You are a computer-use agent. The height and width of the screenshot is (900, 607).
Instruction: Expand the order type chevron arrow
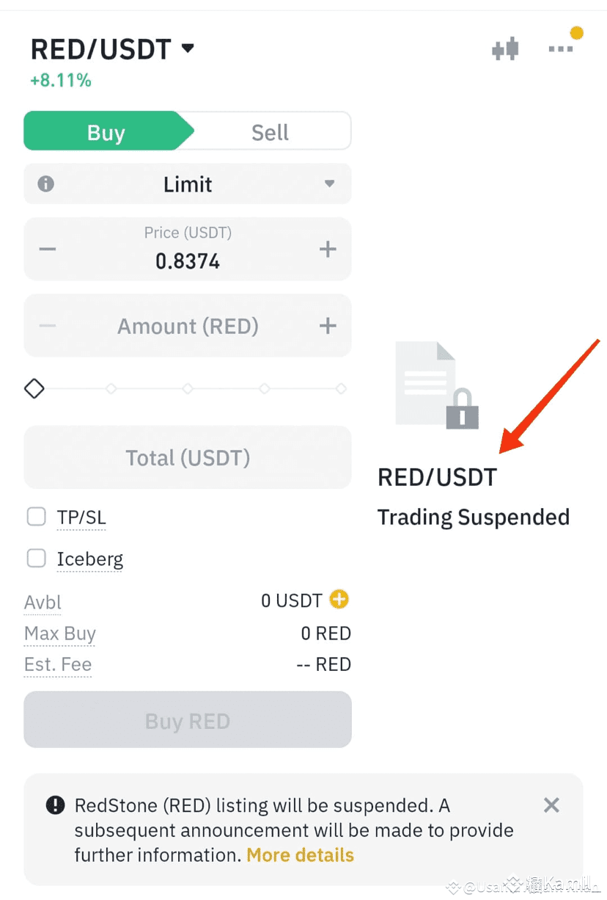click(x=329, y=184)
